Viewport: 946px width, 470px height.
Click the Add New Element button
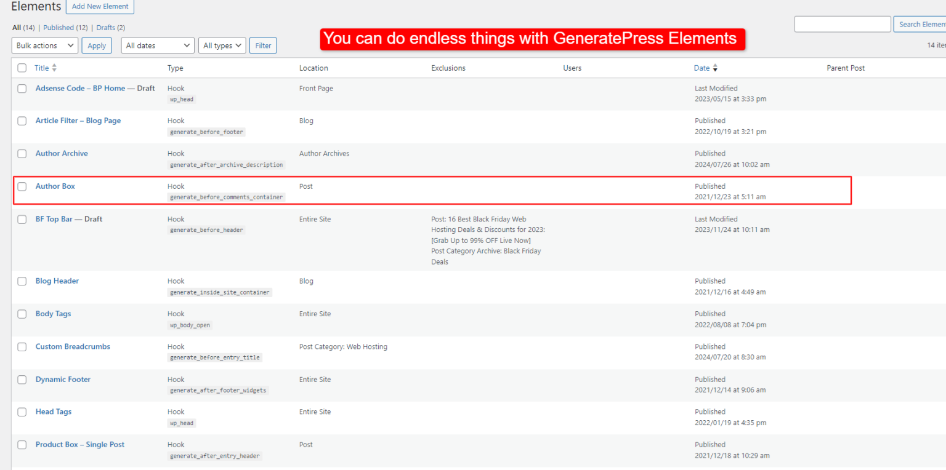click(x=100, y=7)
